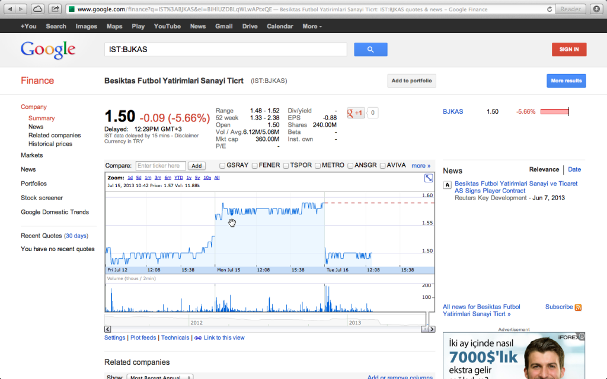Viewport: 607px width, 379px height.
Task: Check the FENER compare checkbox
Action: pos(255,166)
